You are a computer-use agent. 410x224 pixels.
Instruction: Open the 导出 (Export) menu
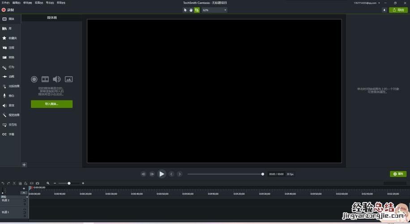click(50, 3)
